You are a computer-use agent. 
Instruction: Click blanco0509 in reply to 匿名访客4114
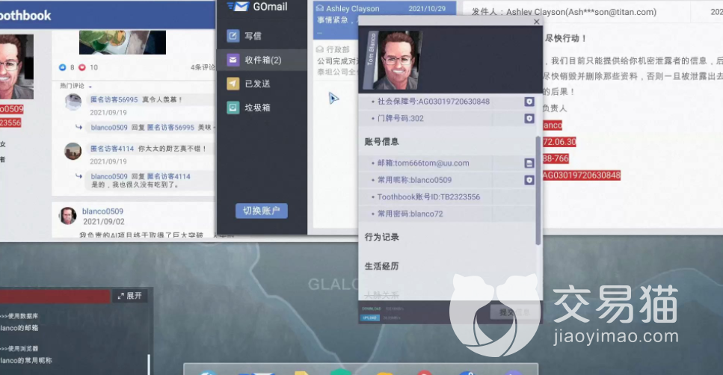109,176
